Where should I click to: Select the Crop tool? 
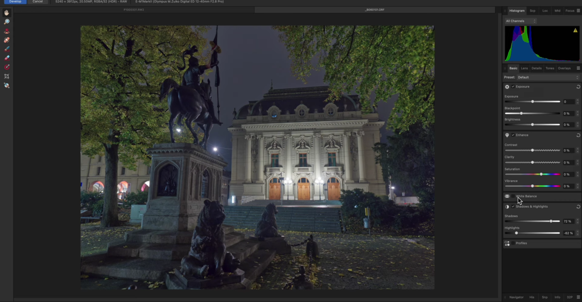coord(7,76)
